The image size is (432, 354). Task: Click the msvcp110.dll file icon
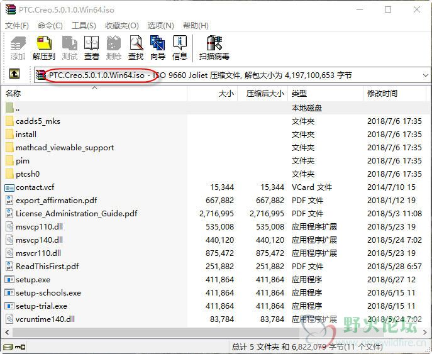[9, 227]
